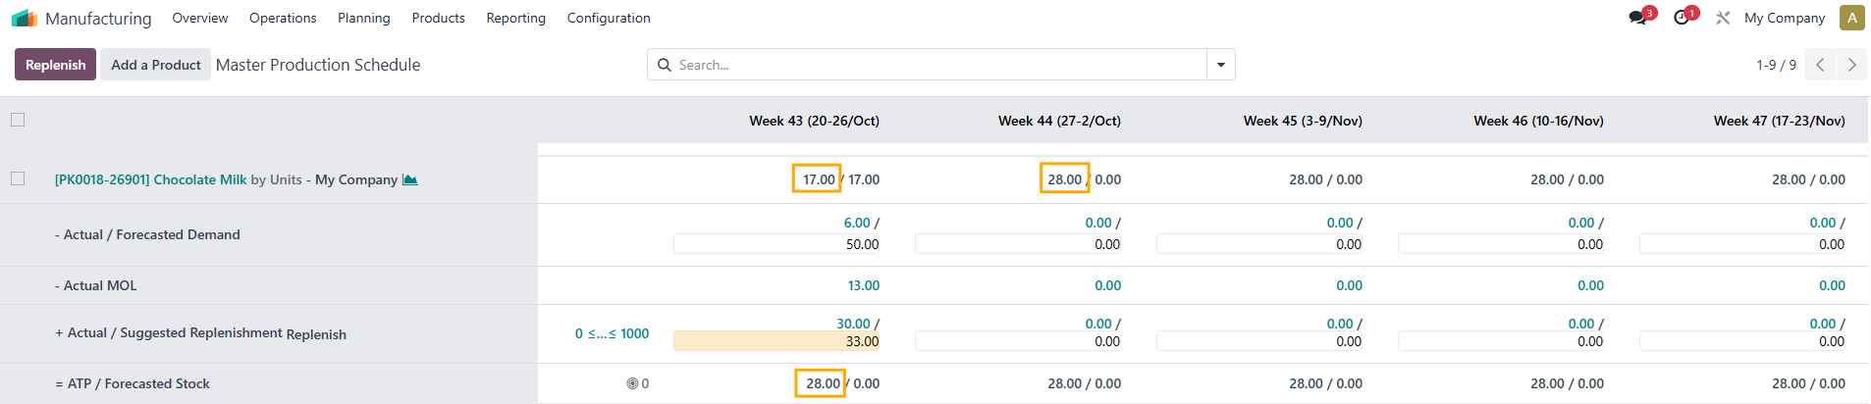1871x404 pixels.
Task: Open the Chocolate Milk product link
Action: [151, 179]
